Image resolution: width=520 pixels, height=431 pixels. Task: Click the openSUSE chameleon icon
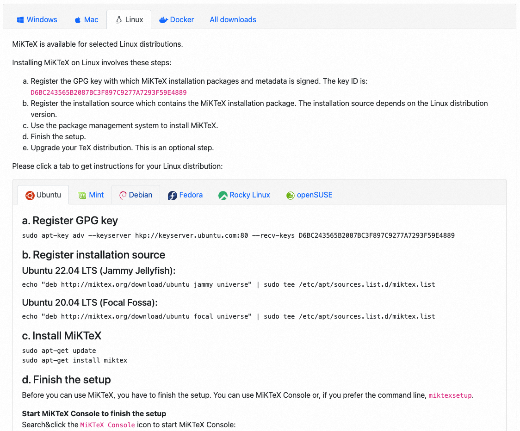[x=291, y=196]
